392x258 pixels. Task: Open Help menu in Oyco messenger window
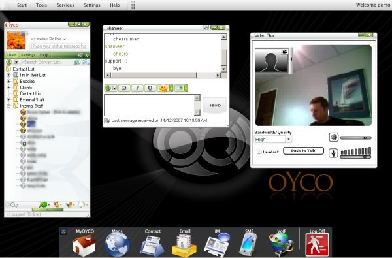coord(44,55)
